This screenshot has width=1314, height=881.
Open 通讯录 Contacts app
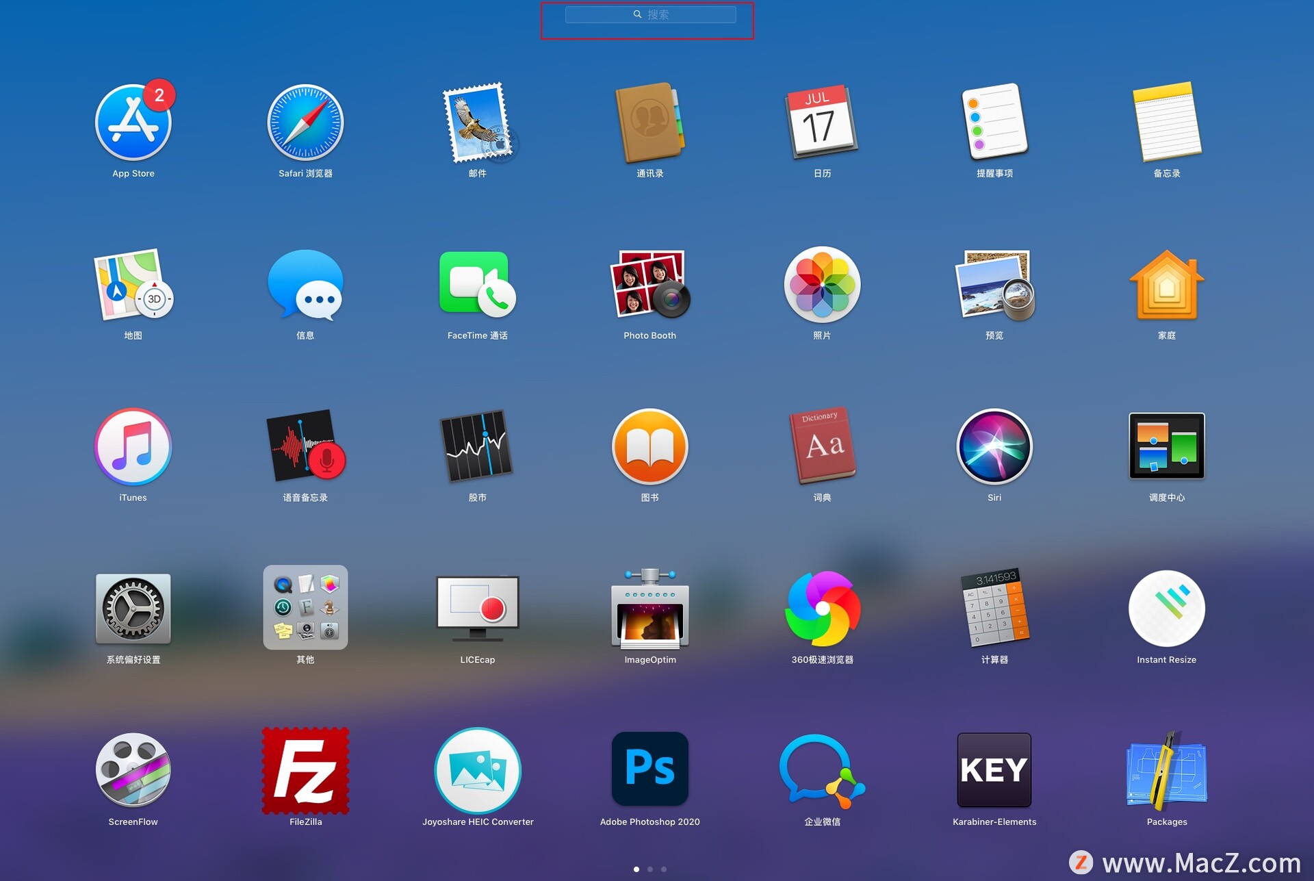pyautogui.click(x=650, y=123)
